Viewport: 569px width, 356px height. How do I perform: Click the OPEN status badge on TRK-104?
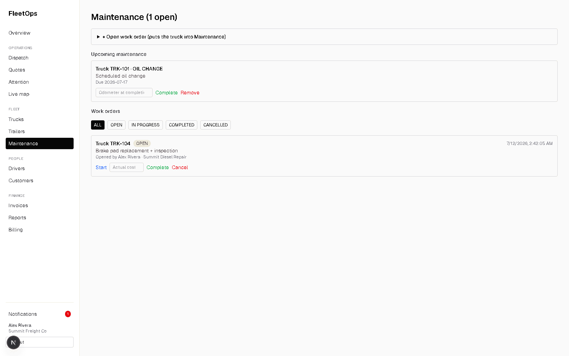142,143
